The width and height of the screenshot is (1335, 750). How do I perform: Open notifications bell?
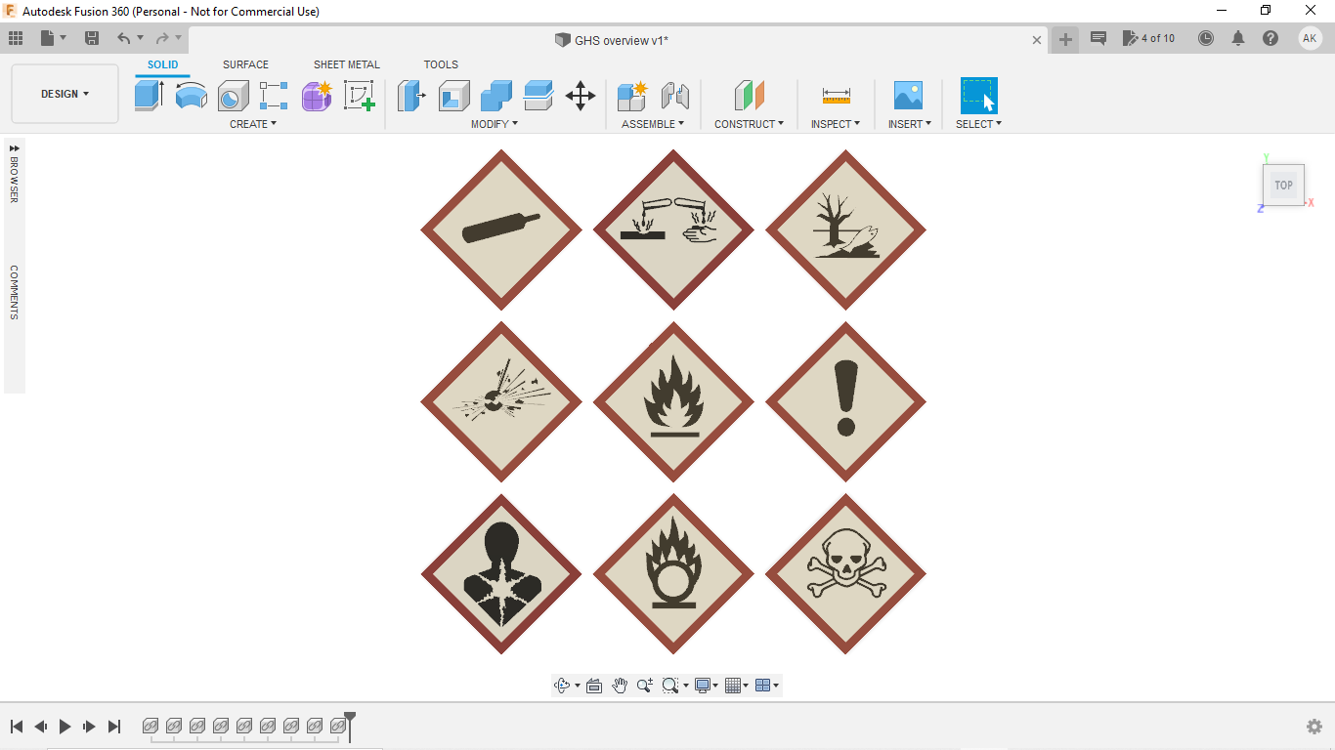tap(1238, 38)
